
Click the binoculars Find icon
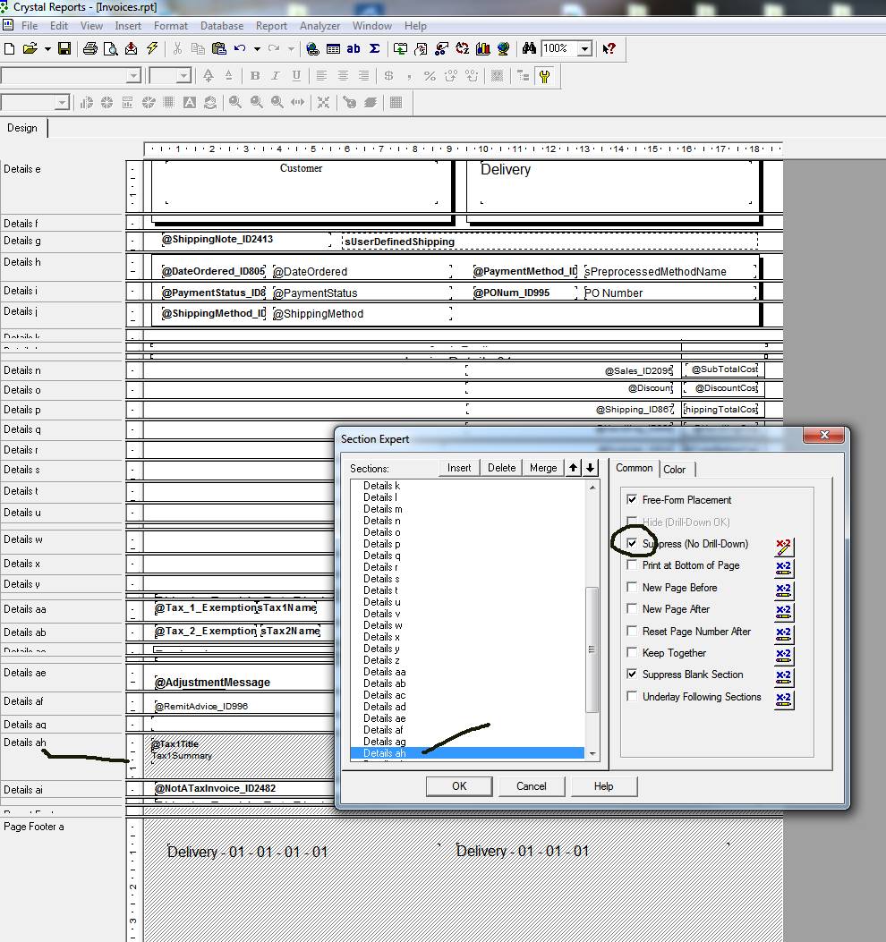pos(529,49)
